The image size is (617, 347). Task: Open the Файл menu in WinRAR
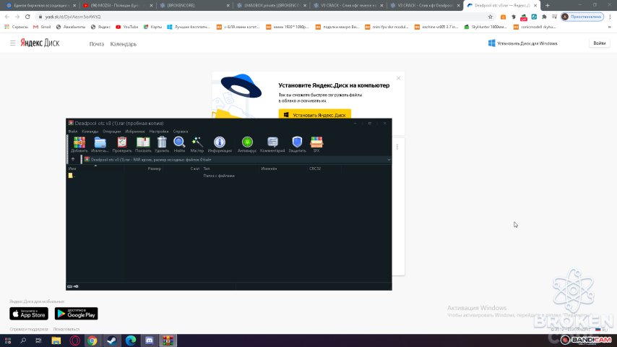(x=73, y=132)
